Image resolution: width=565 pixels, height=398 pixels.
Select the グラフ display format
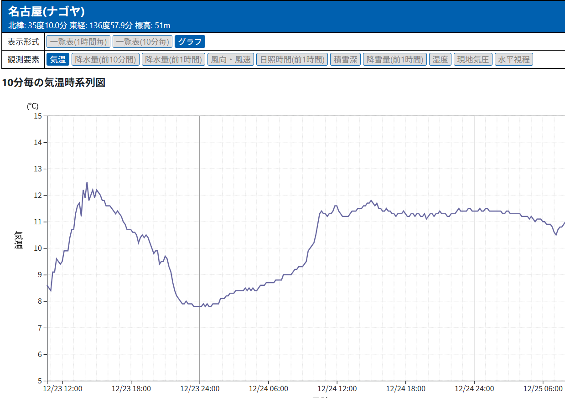190,42
